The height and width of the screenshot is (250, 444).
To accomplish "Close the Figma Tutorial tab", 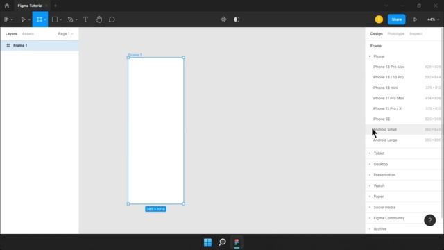I will coord(46,6).
